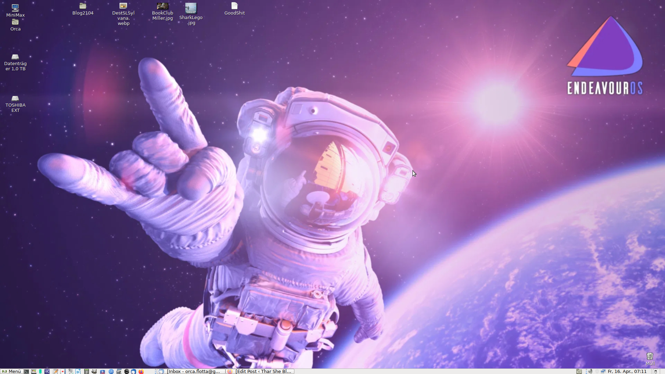Image resolution: width=665 pixels, height=374 pixels.
Task: Open the heart notebook launcher icon
Action: coord(63,371)
